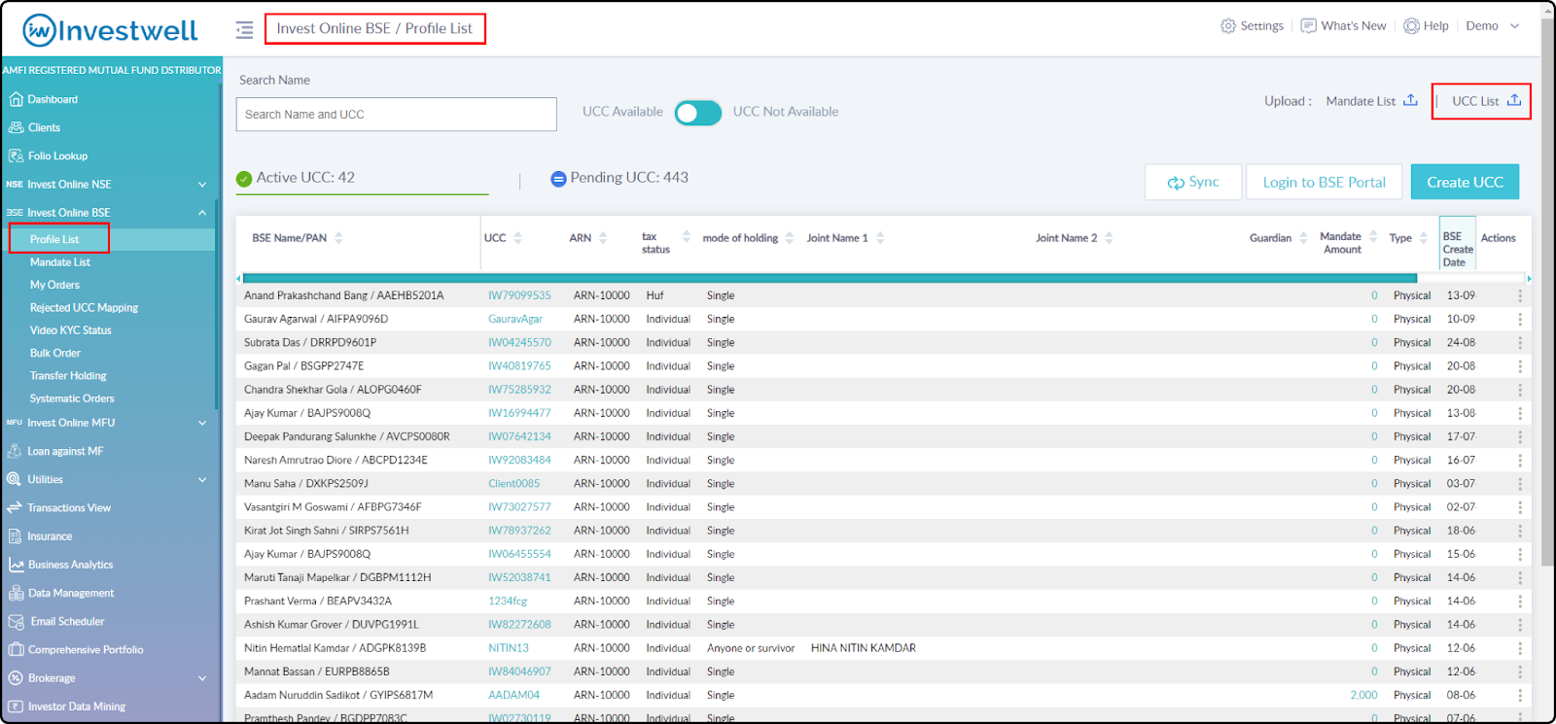Open What's New announcements

1344,26
